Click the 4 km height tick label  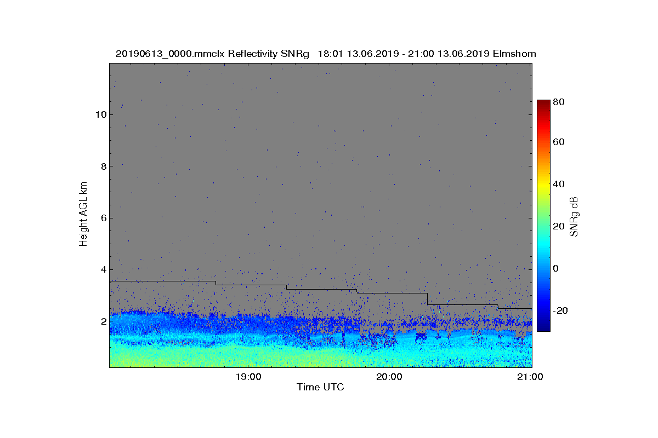(x=103, y=269)
